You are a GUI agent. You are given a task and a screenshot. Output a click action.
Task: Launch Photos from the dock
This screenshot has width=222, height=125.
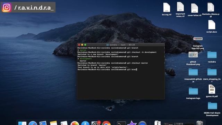click(x=75, y=123)
